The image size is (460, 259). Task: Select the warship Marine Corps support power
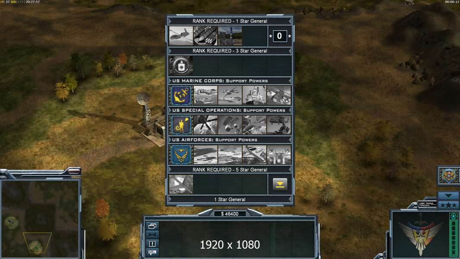click(254, 95)
